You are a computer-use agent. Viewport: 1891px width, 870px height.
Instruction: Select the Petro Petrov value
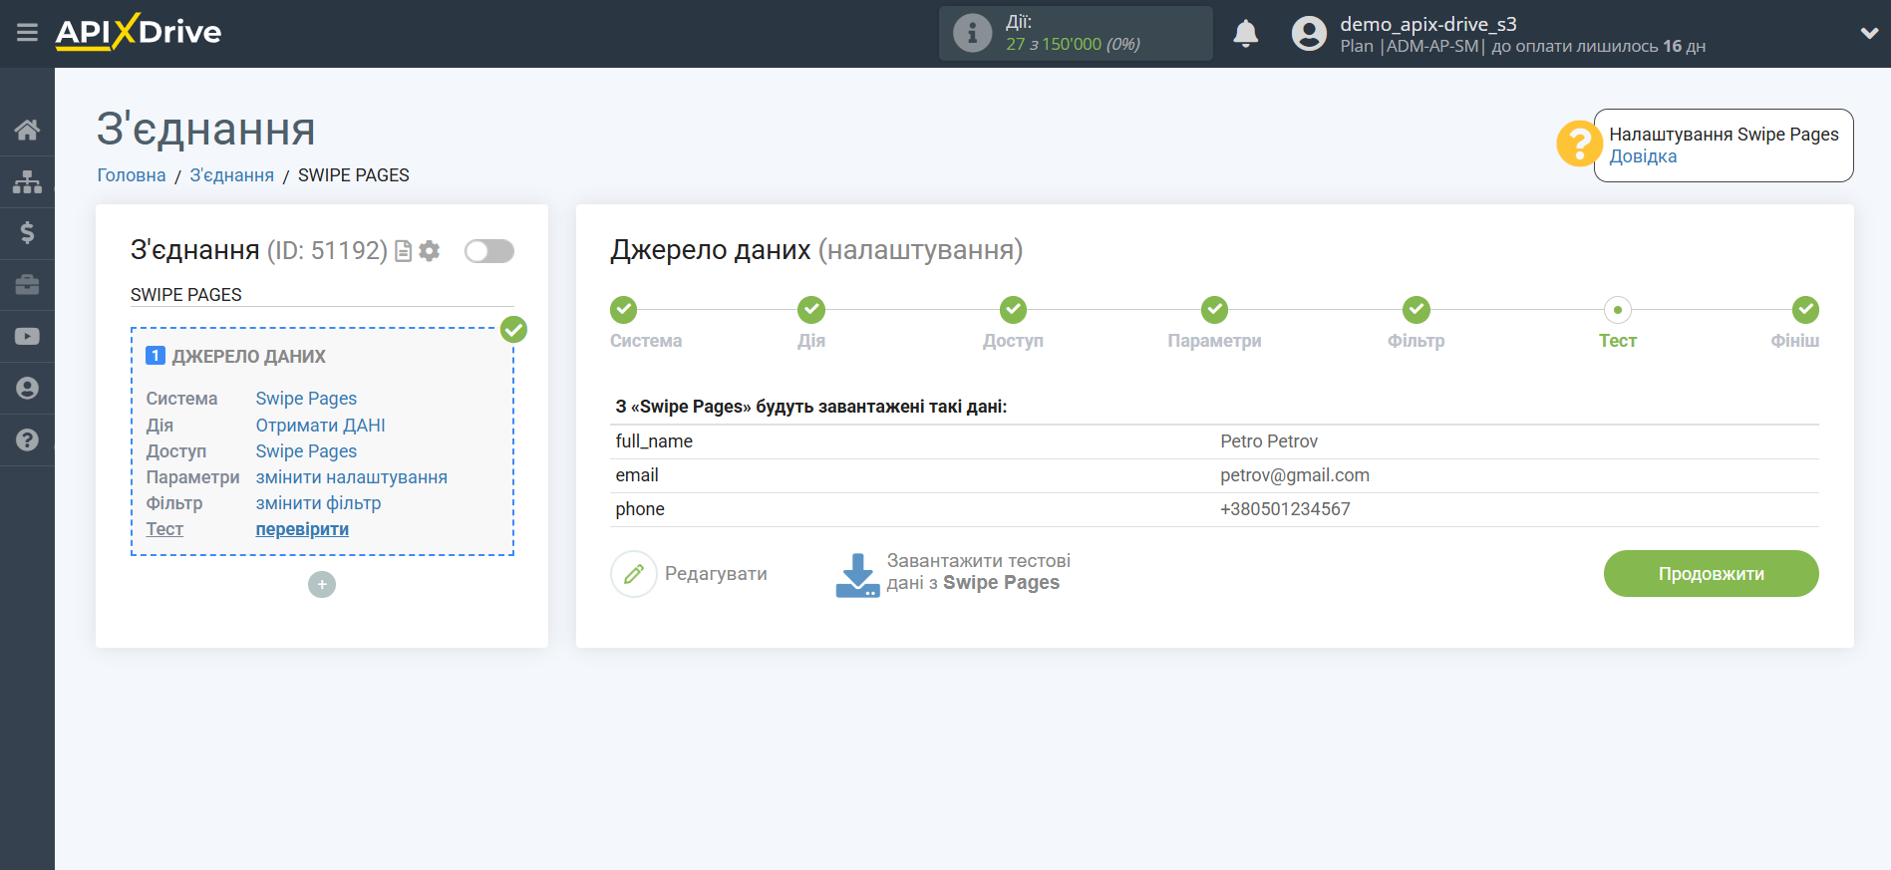click(1269, 441)
